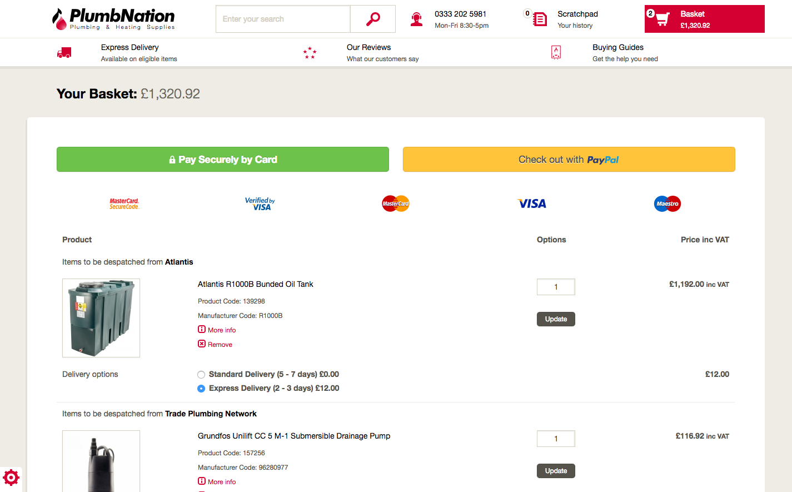Image resolution: width=792 pixels, height=492 pixels.
Task: Click the Atlantis oil tank product image
Action: (101, 318)
